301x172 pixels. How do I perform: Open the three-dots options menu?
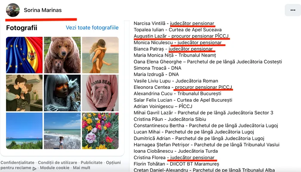pyautogui.click(x=293, y=10)
